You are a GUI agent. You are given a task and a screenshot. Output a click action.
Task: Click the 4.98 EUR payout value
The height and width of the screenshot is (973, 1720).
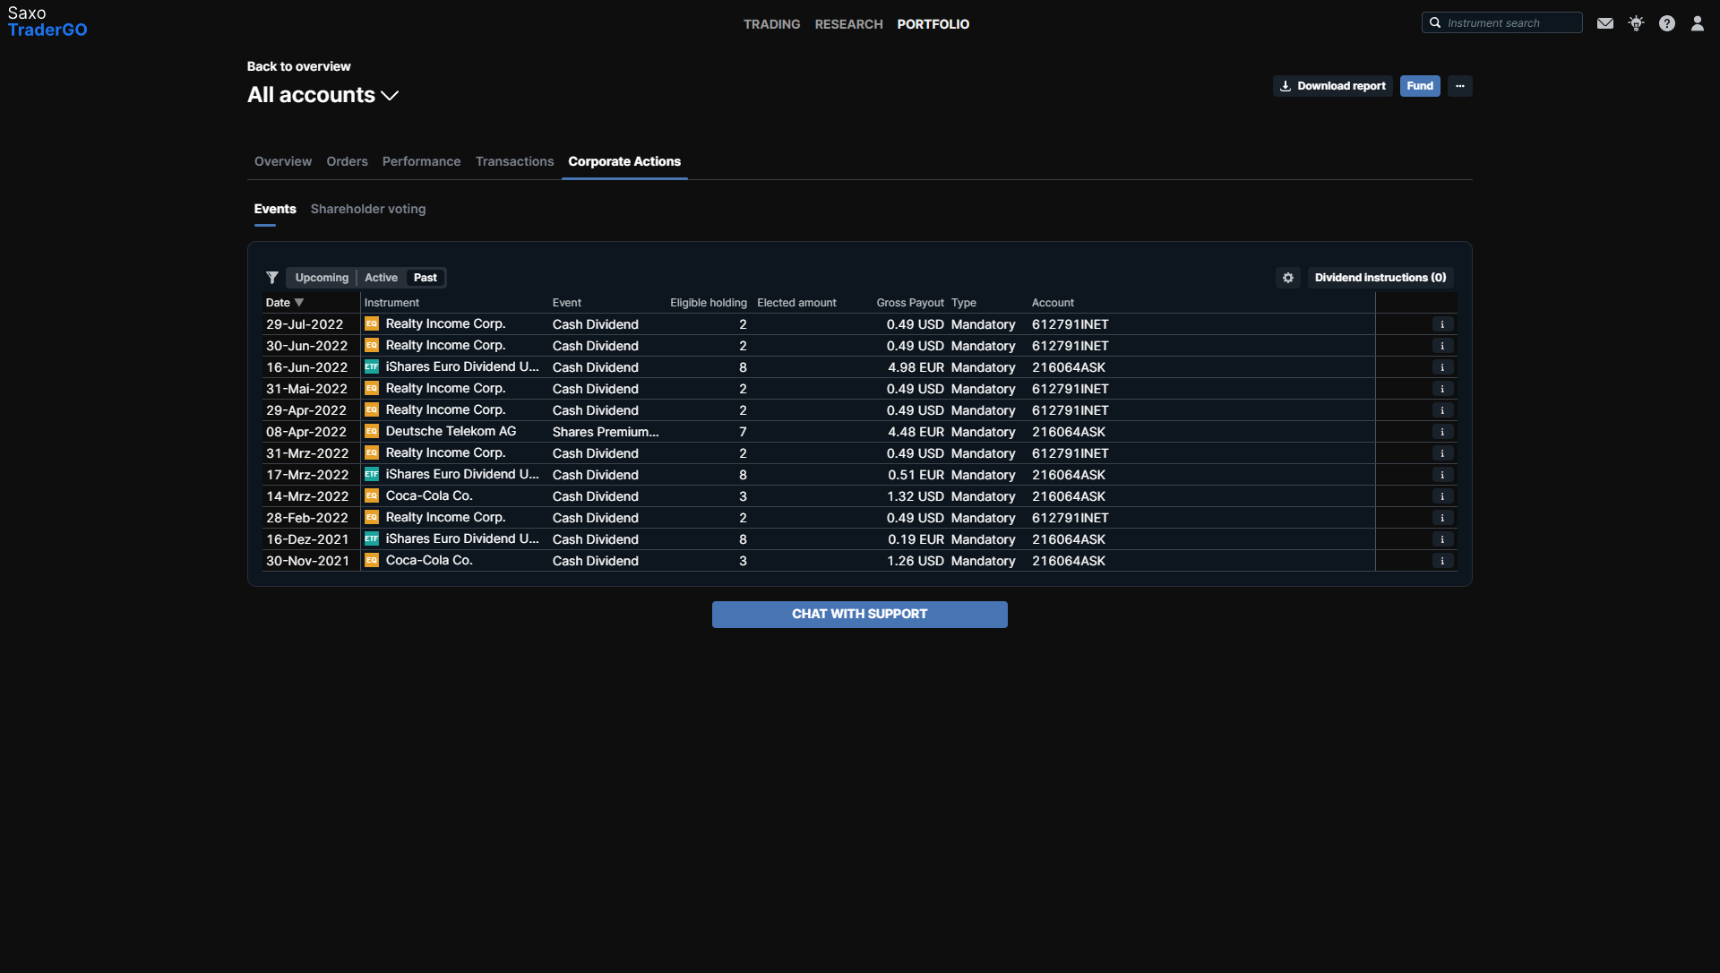[916, 367]
